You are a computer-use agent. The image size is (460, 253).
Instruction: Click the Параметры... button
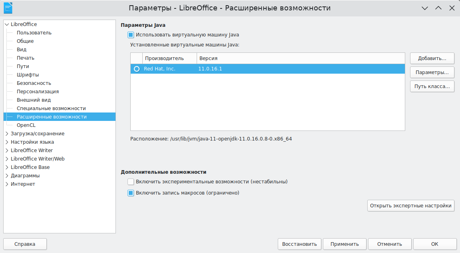point(432,72)
